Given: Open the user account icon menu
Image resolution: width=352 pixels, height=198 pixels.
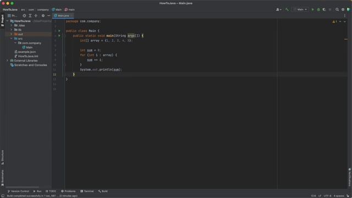Looking at the screenshot, I should pos(279,10).
